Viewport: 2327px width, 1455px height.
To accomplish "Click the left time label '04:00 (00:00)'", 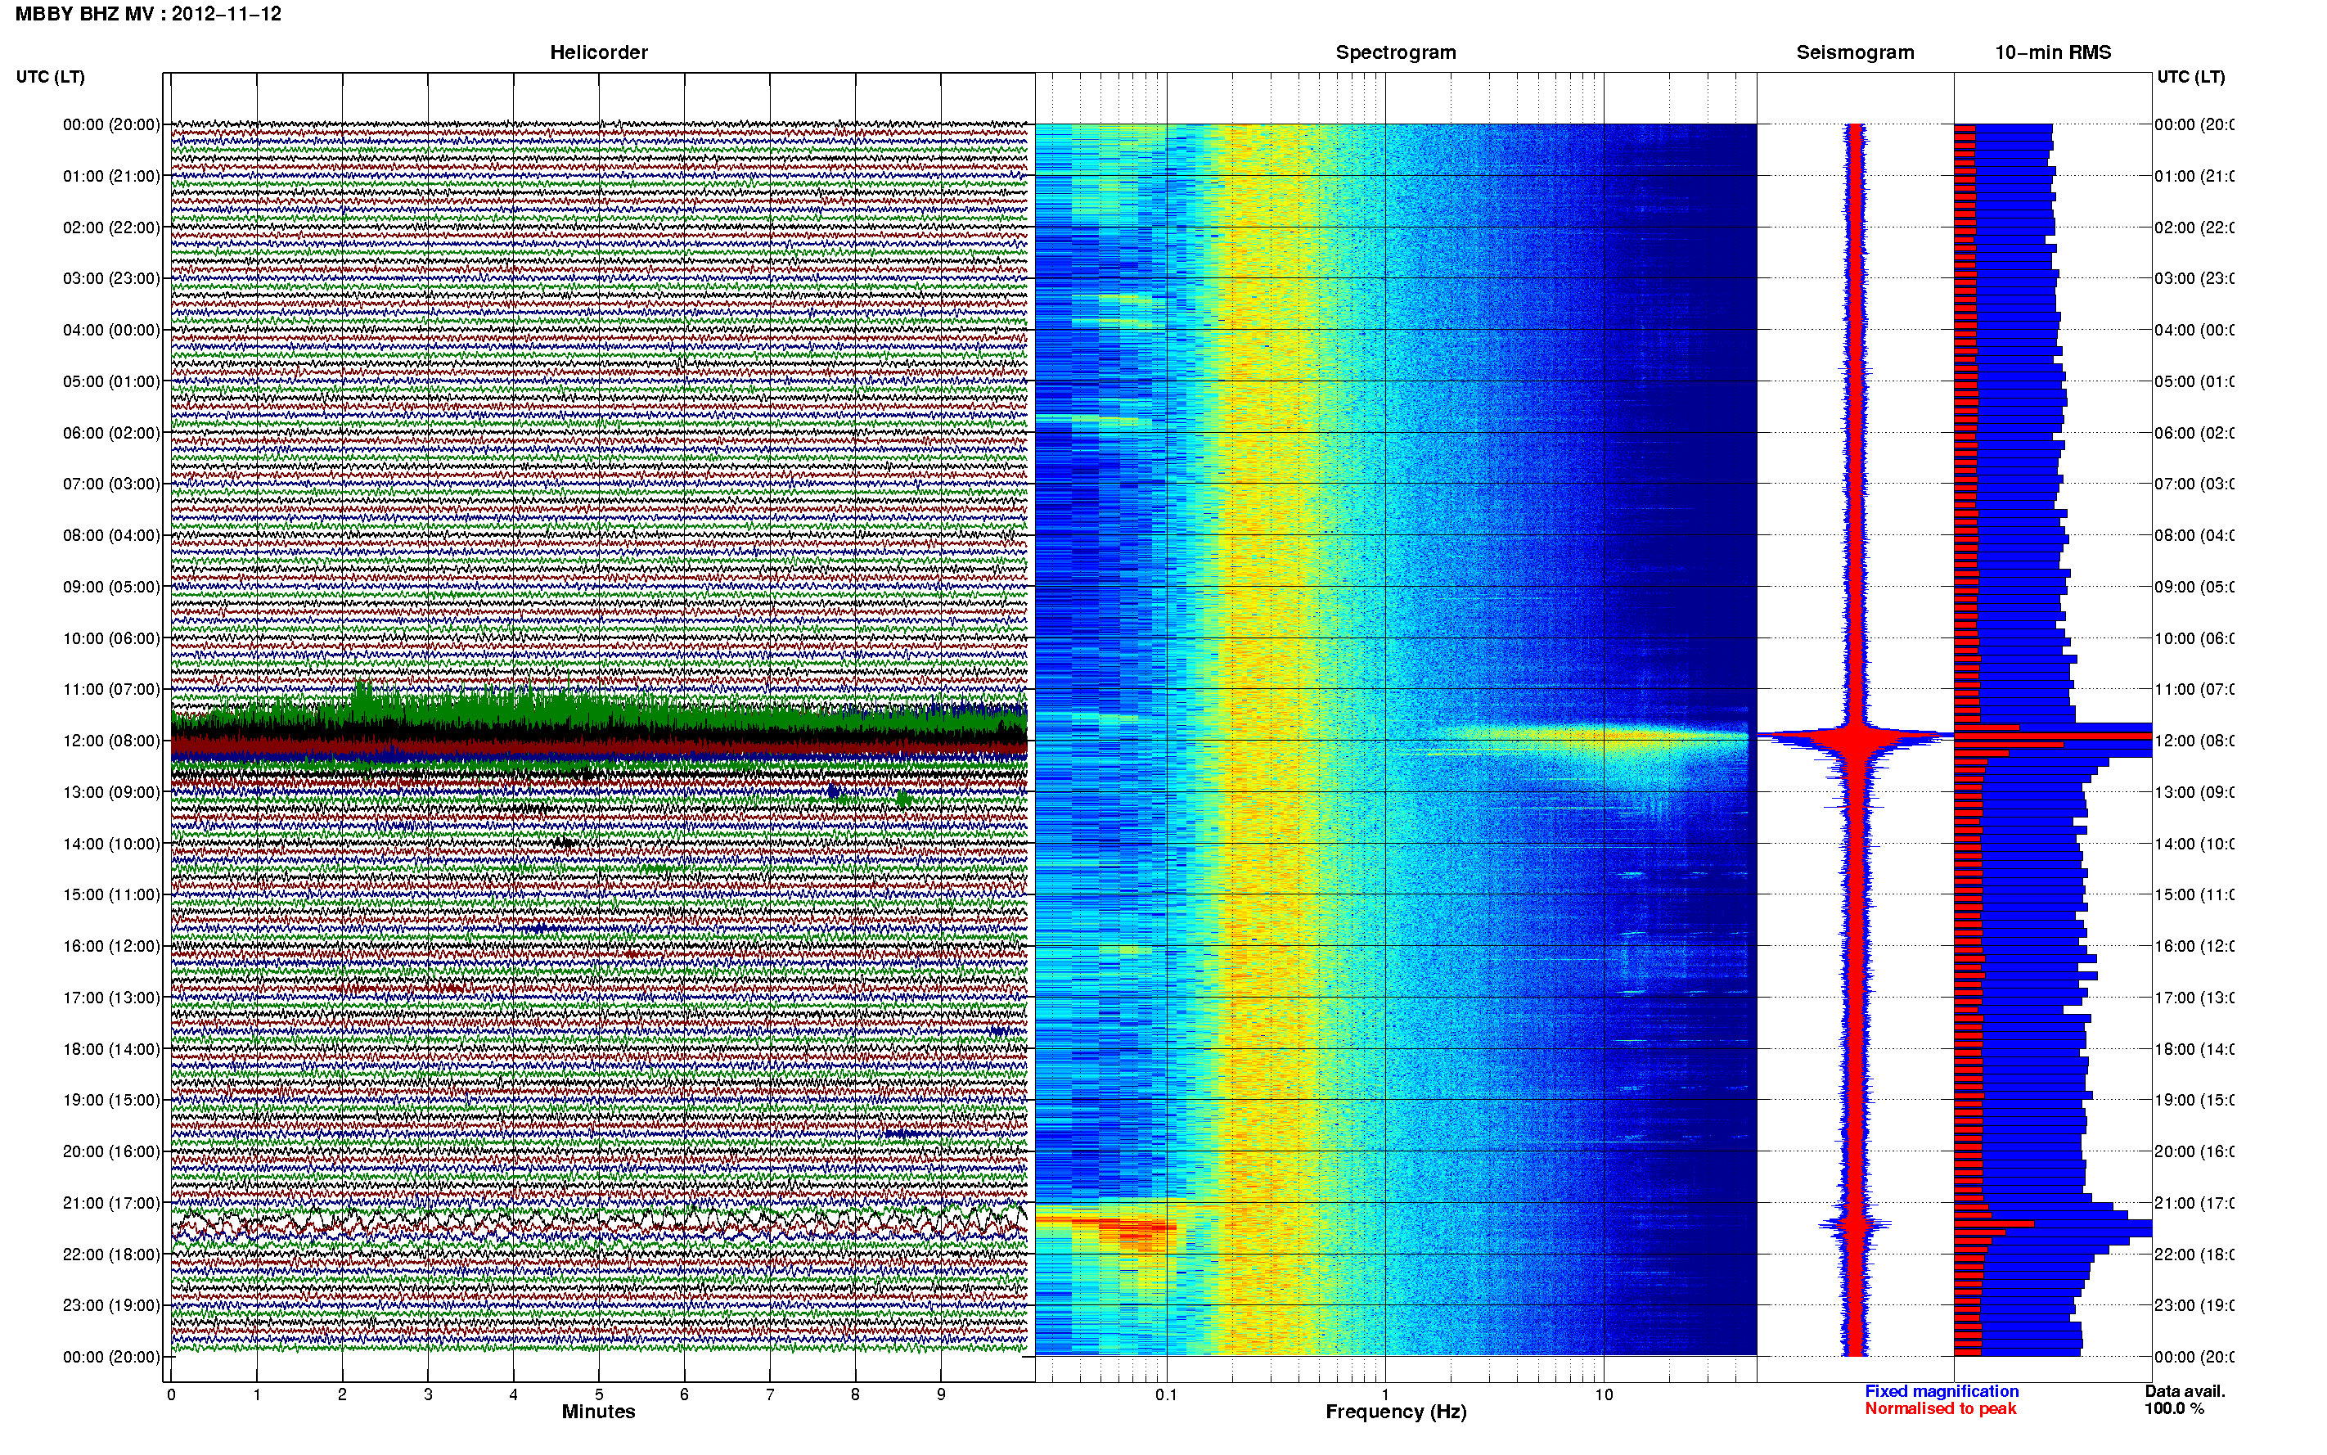I will pos(111,330).
